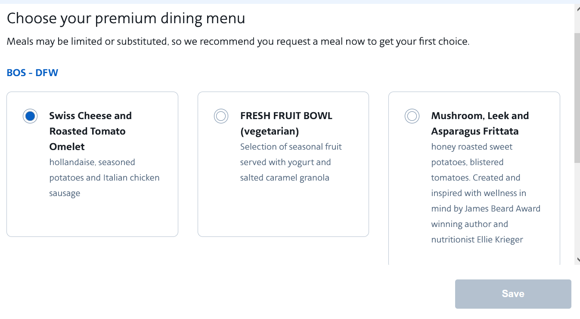Screen dimensions: 580x319
Task: Click the radio circle next to FRESH FRUIT BOWL
Action: [221, 116]
